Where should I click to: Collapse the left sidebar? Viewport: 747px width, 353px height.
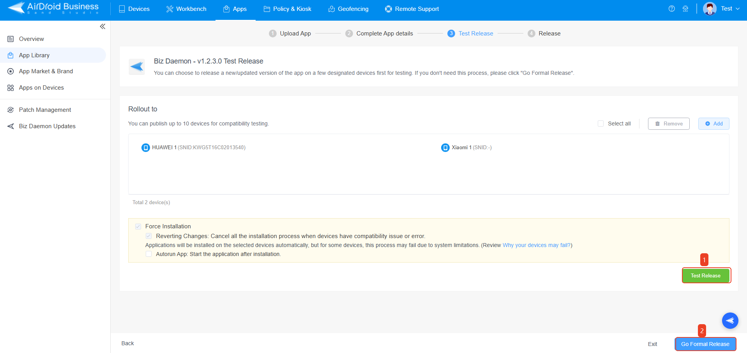[x=102, y=26]
